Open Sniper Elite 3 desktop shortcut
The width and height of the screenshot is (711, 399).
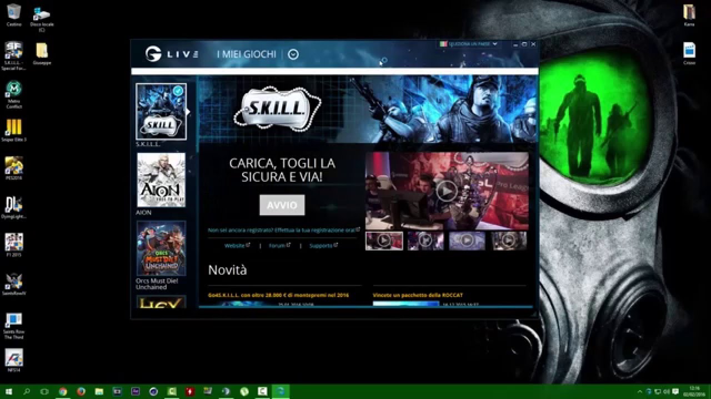click(x=14, y=130)
